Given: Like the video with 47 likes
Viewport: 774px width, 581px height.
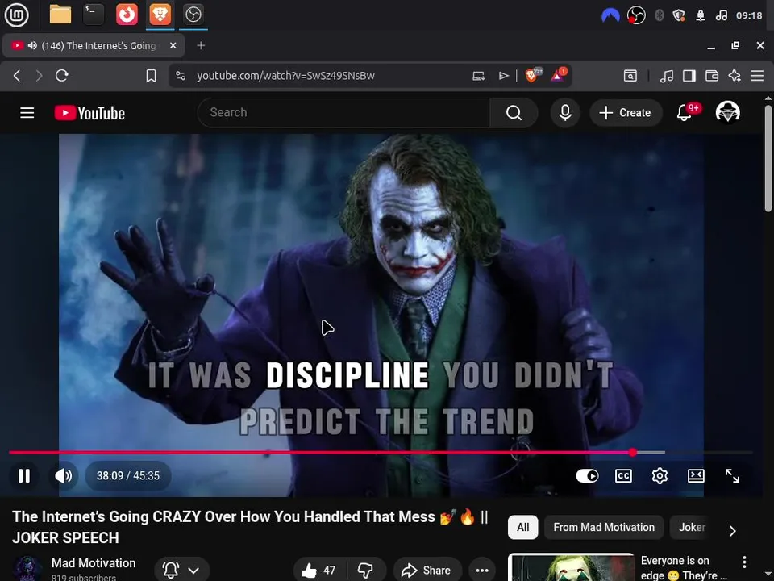Looking at the screenshot, I should point(319,571).
